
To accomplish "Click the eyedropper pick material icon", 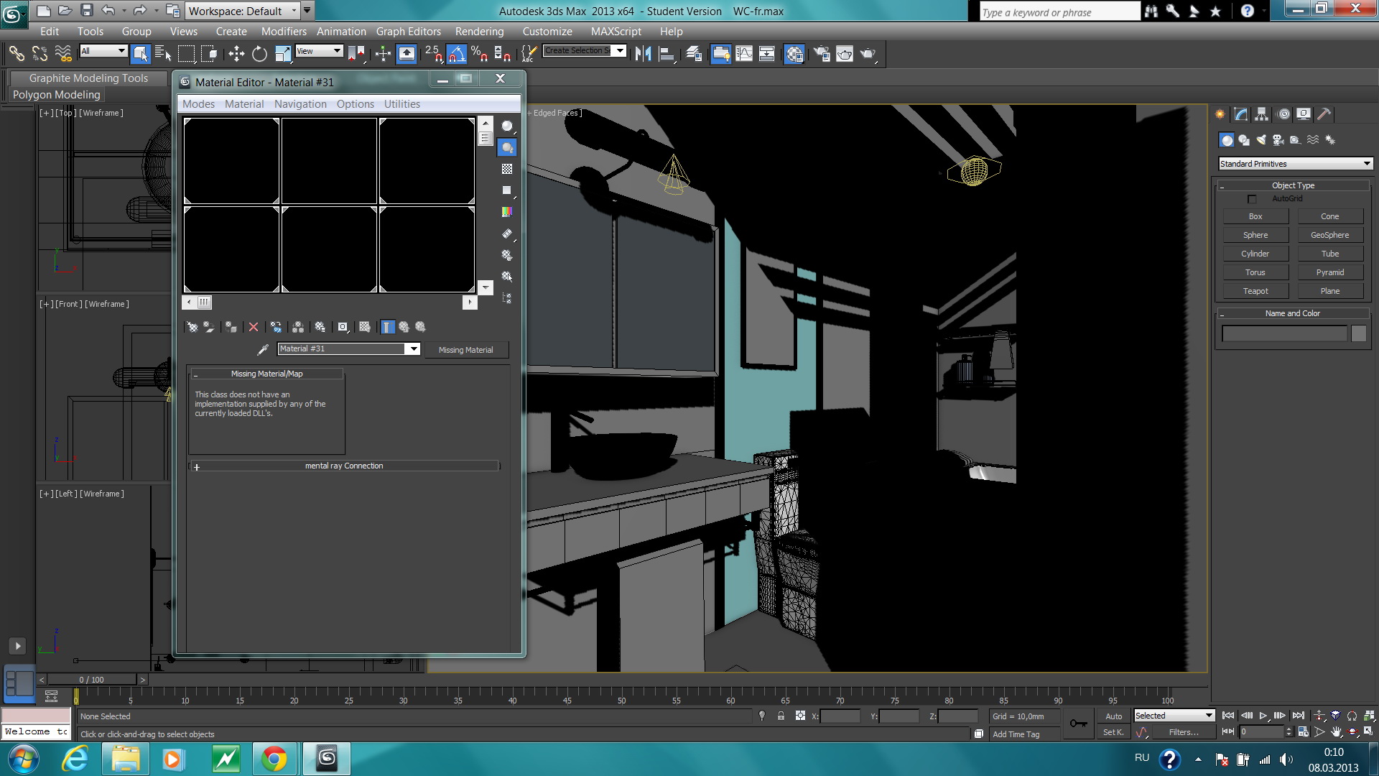I will 263,349.
